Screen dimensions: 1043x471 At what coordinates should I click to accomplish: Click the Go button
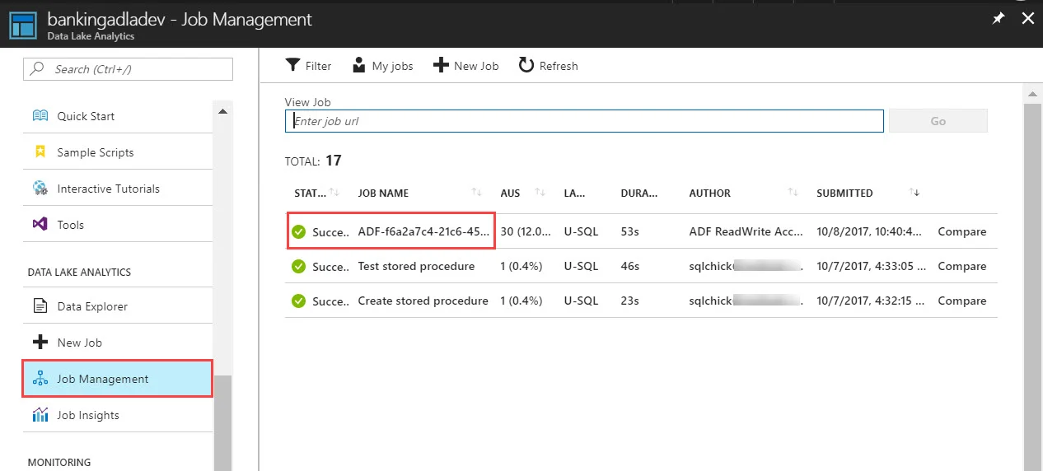click(938, 121)
